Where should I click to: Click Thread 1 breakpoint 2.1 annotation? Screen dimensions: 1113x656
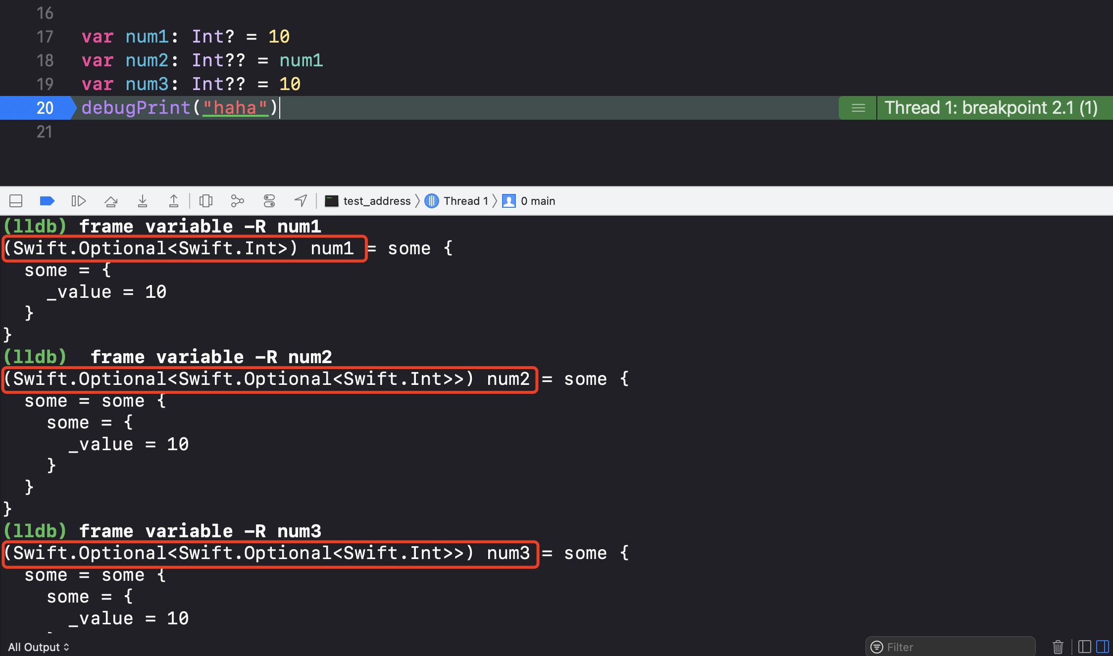(990, 108)
